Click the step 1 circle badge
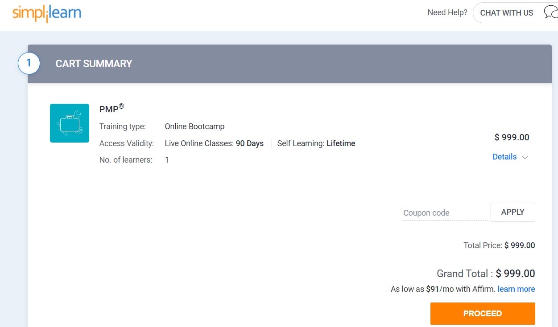 click(x=29, y=63)
